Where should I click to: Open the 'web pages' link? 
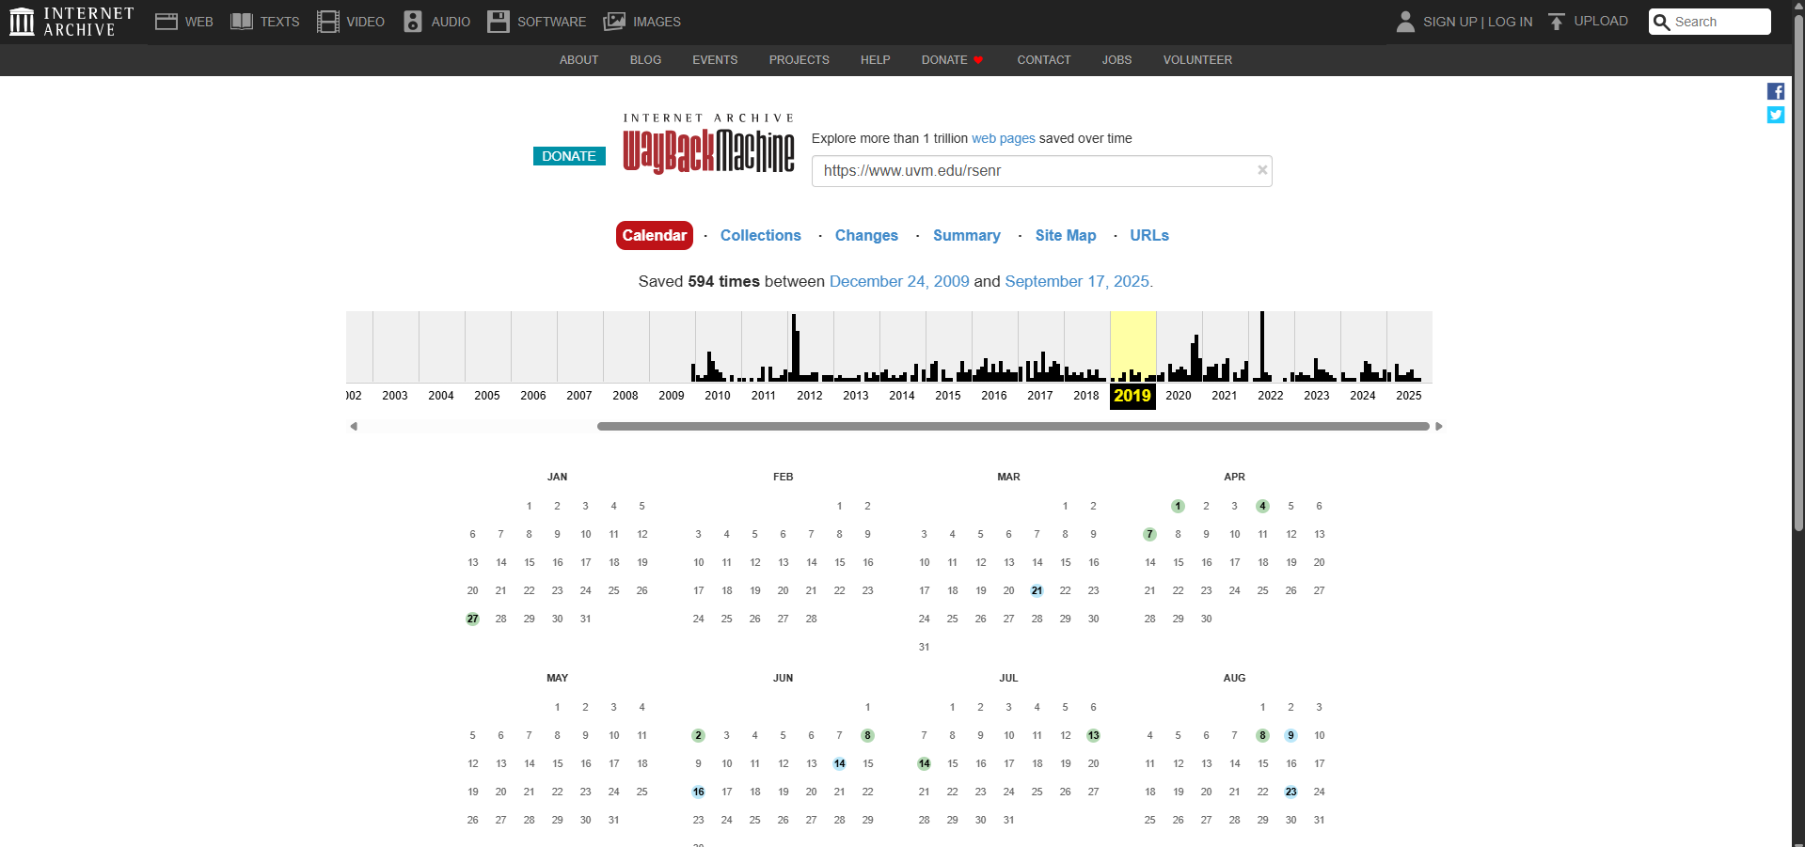pyautogui.click(x=1003, y=138)
